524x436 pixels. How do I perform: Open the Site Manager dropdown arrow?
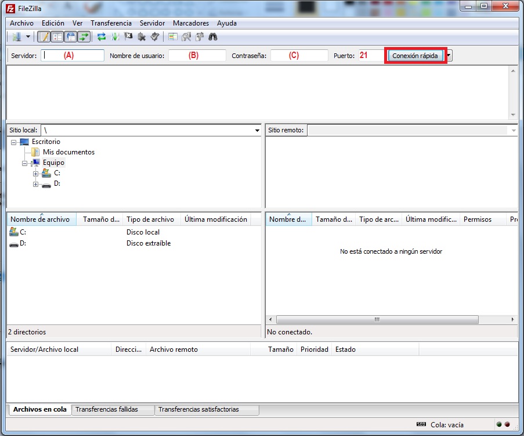point(28,37)
